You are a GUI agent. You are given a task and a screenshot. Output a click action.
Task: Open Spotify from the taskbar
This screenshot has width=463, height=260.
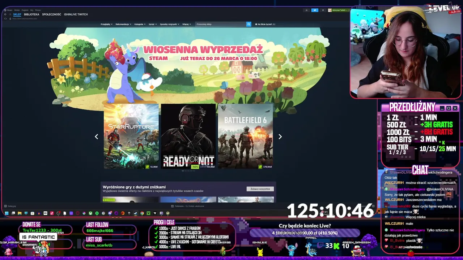click(97, 213)
